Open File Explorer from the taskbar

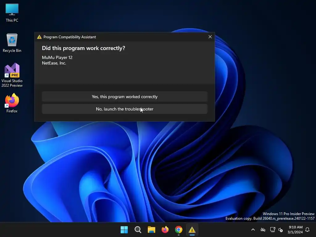[x=151, y=230]
